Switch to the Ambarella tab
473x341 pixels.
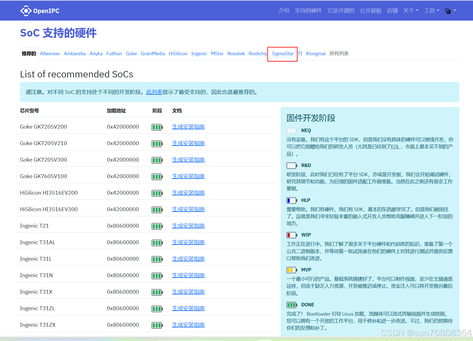75,54
